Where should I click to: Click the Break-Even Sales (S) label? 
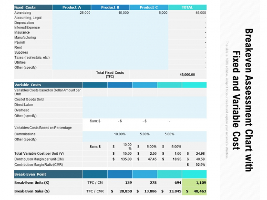(32, 191)
